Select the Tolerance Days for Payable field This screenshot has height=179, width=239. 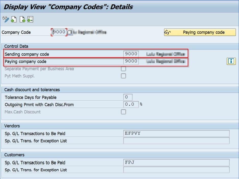click(x=128, y=97)
